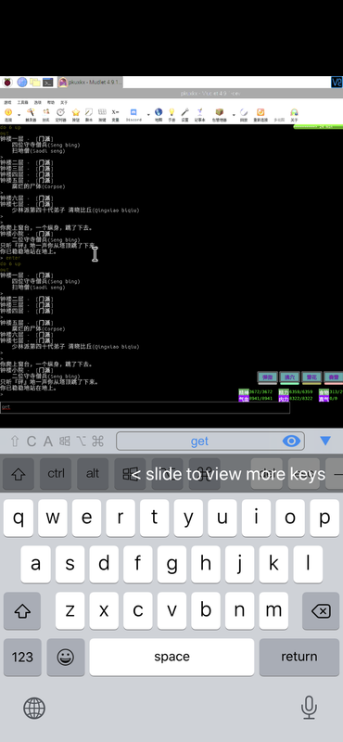Open the VNC server tray icon
Image resolution: width=343 pixels, height=742 pixels.
[337, 83]
